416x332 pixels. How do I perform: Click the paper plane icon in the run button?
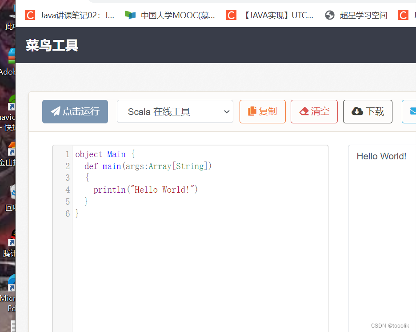(56, 111)
